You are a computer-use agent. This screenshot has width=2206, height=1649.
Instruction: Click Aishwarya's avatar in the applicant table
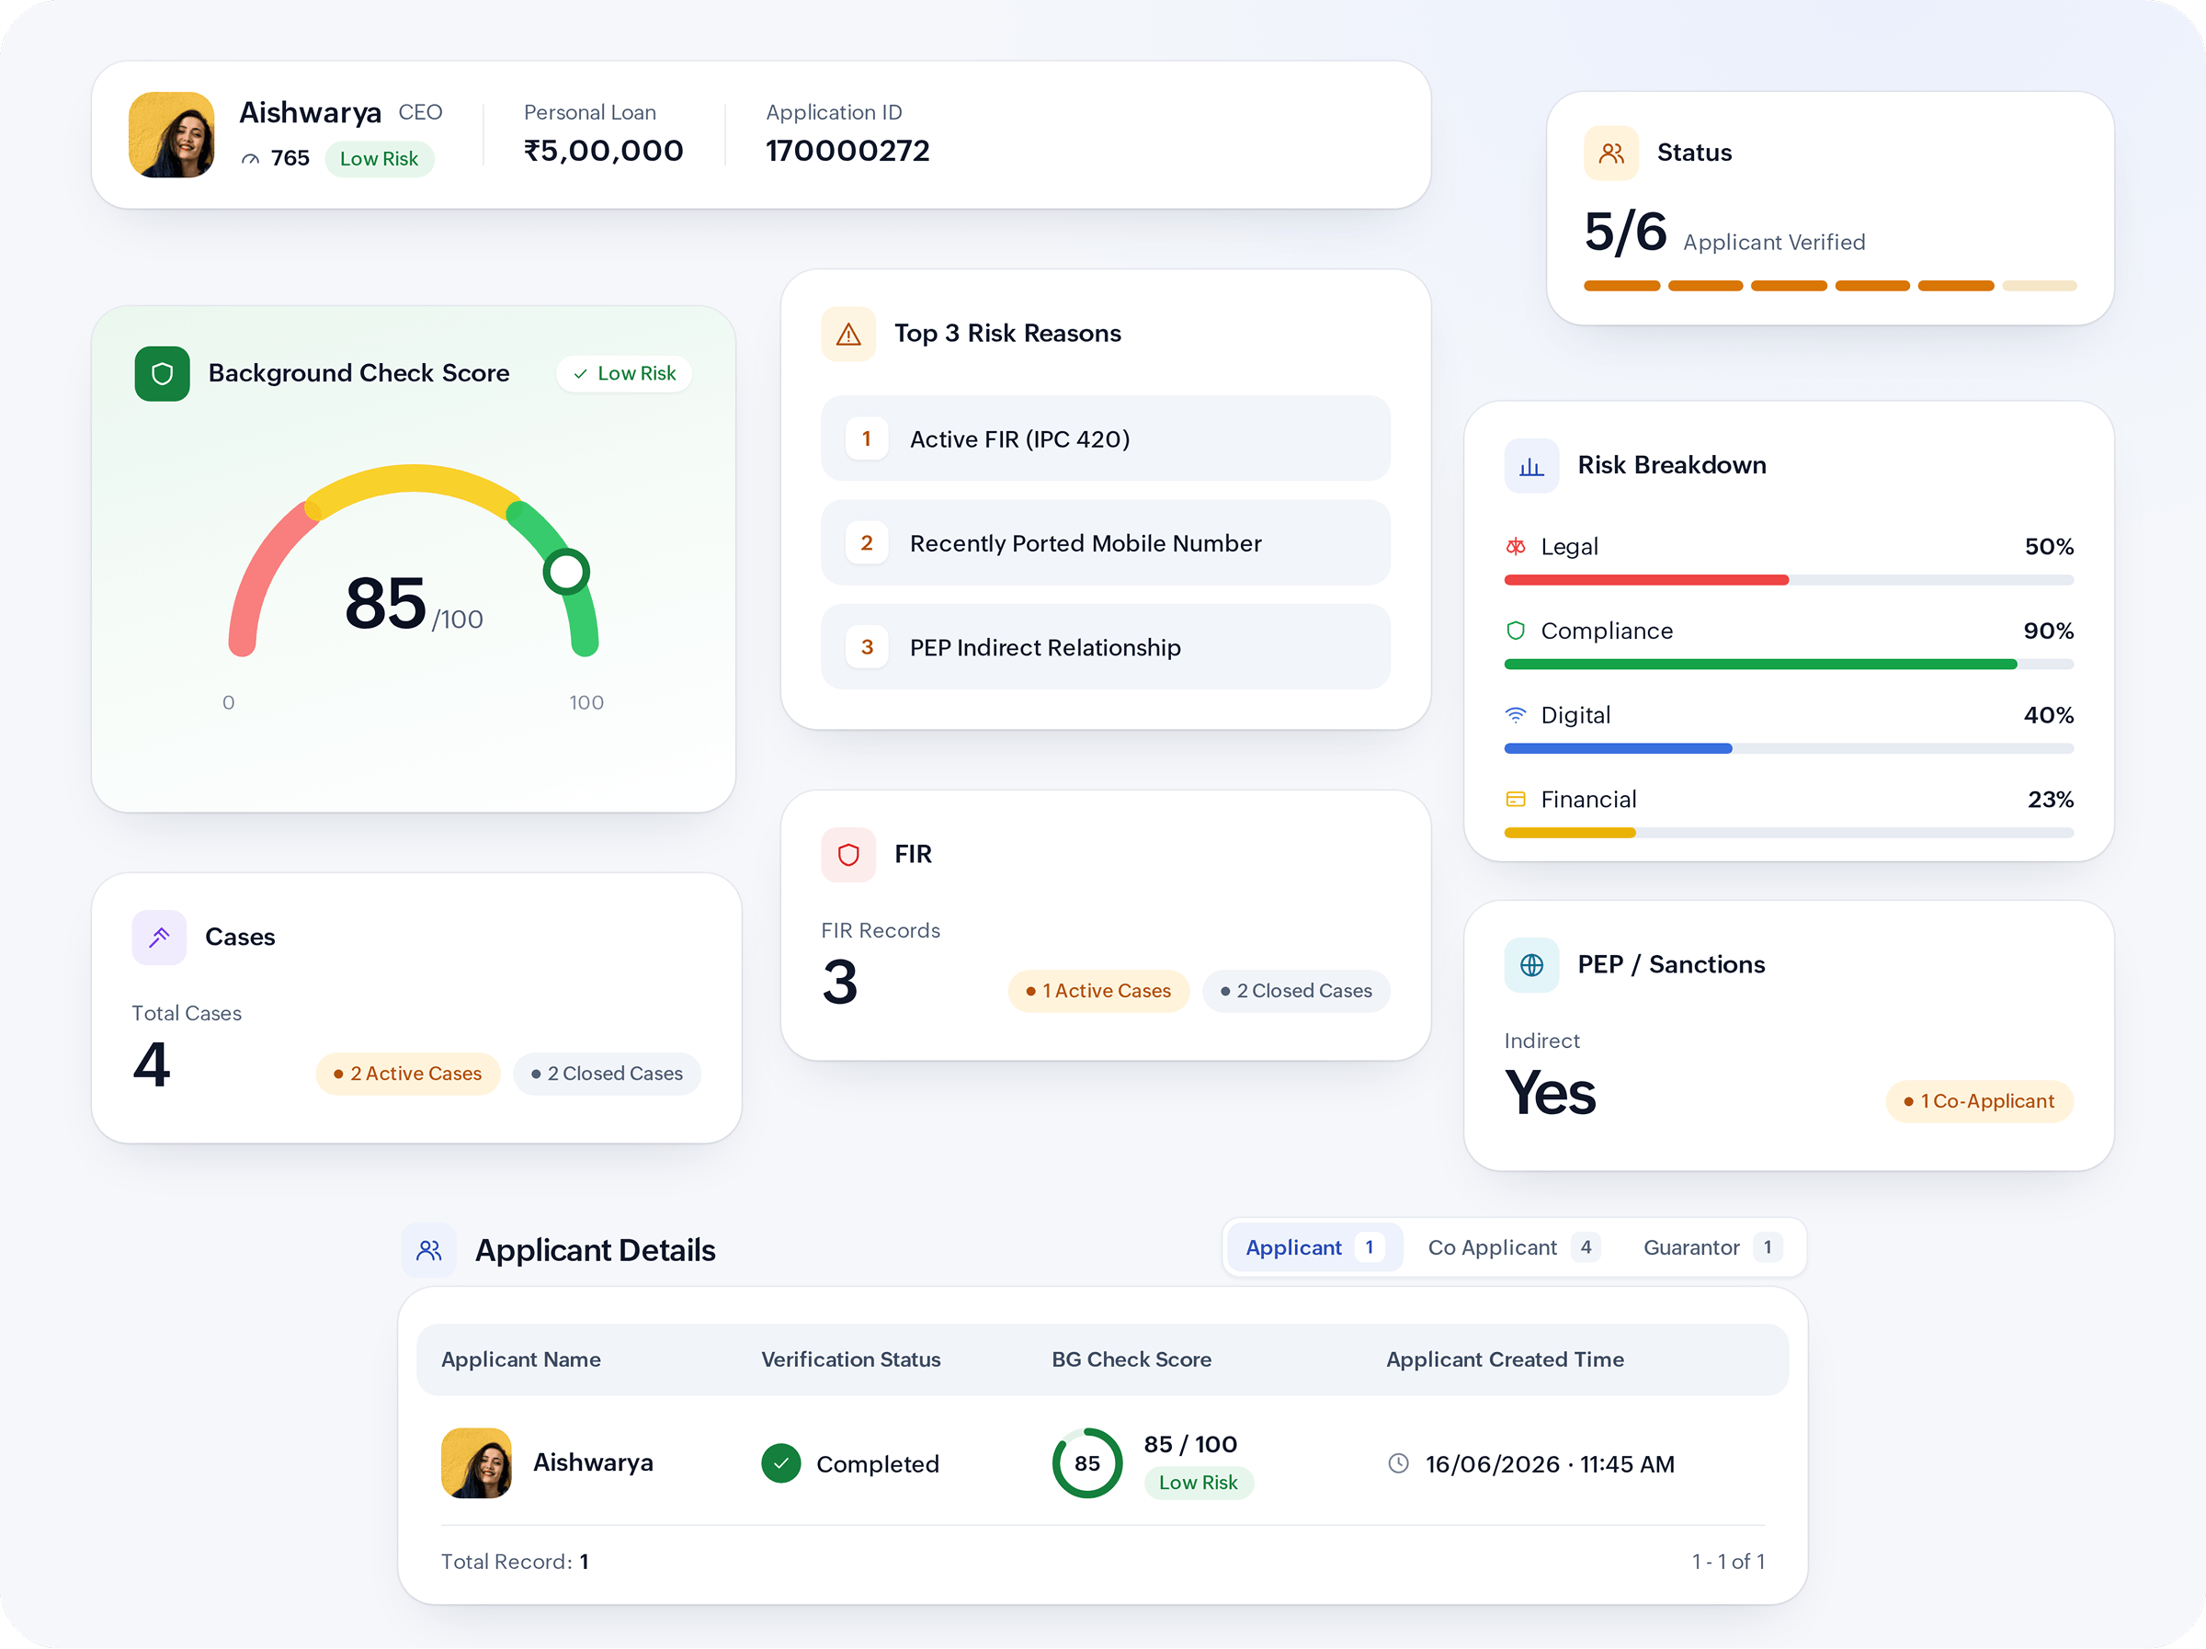tap(476, 1463)
